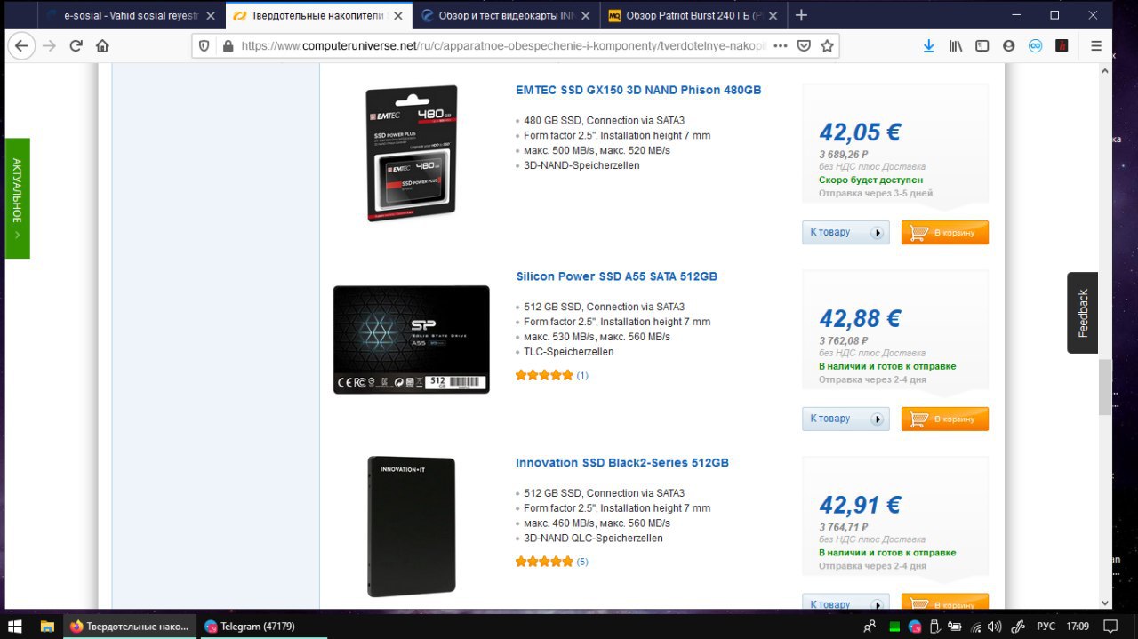Open Silicon Power SSD A55 512GB link
The width and height of the screenshot is (1138, 639).
click(x=616, y=276)
